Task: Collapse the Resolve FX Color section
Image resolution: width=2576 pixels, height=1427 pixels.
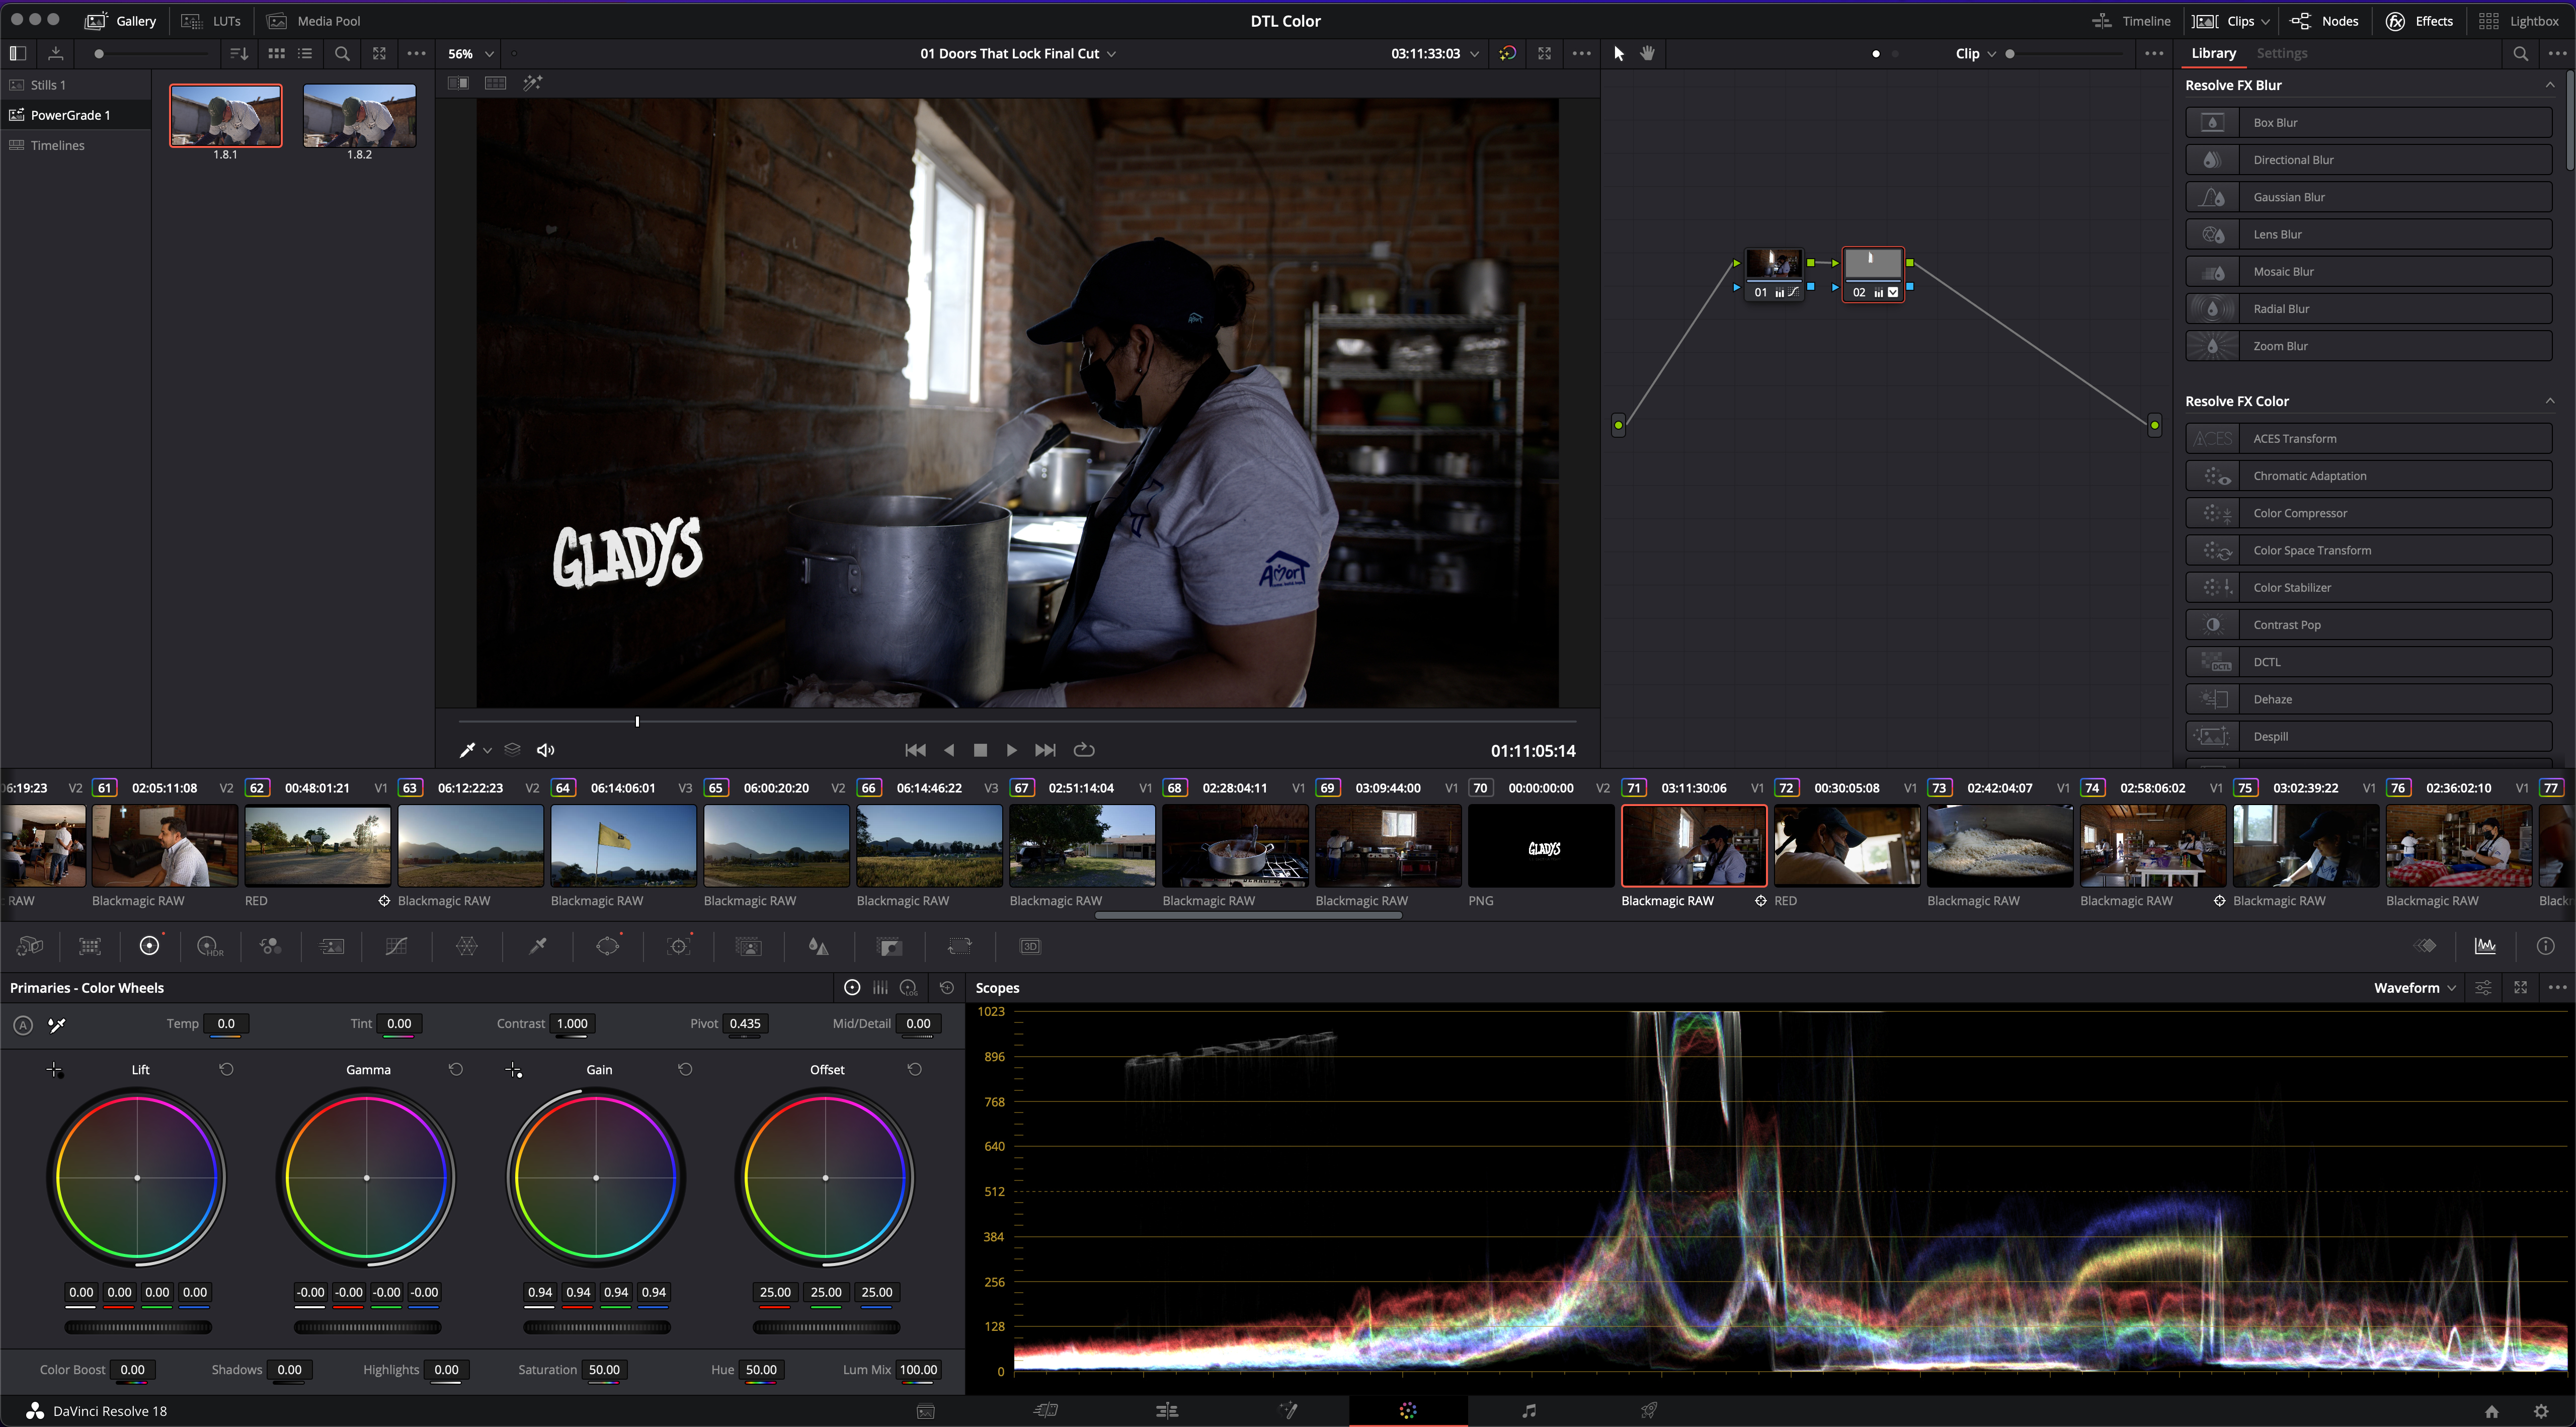Action: [2550, 401]
